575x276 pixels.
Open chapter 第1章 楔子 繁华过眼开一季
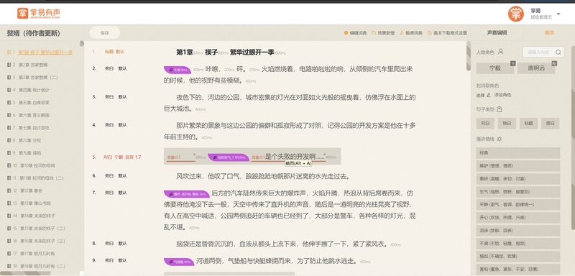coord(45,52)
